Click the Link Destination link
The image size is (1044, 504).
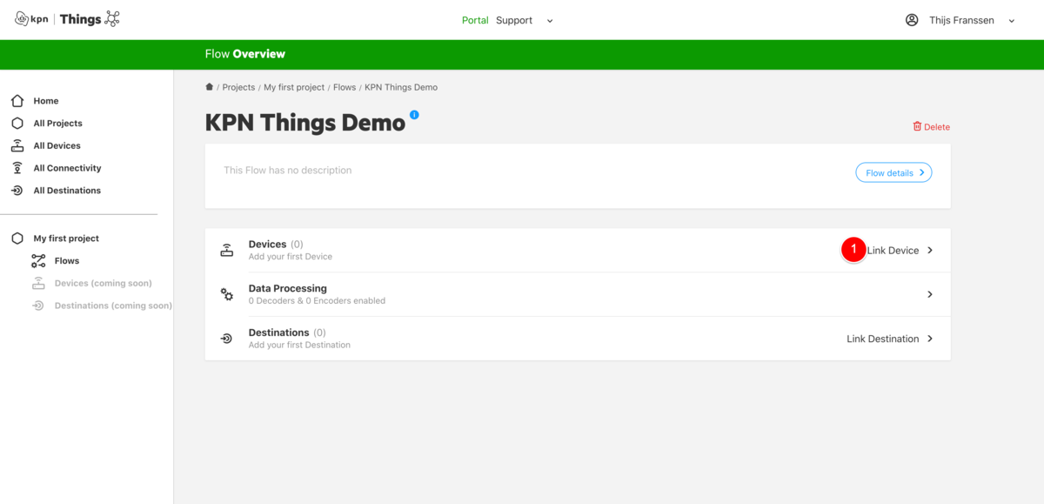[x=883, y=339]
